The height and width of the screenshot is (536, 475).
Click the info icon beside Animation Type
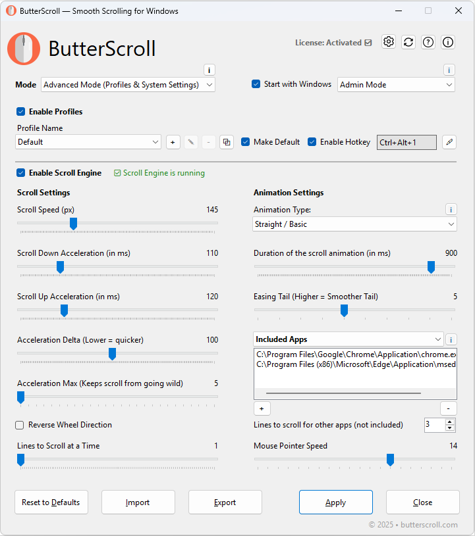pyautogui.click(x=451, y=209)
